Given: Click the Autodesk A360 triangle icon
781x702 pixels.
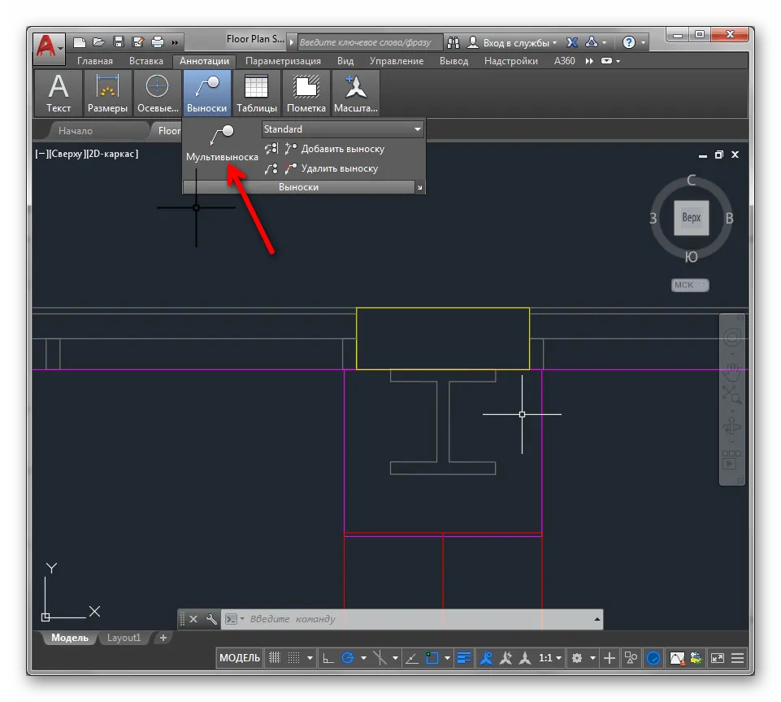Looking at the screenshot, I should [x=591, y=42].
